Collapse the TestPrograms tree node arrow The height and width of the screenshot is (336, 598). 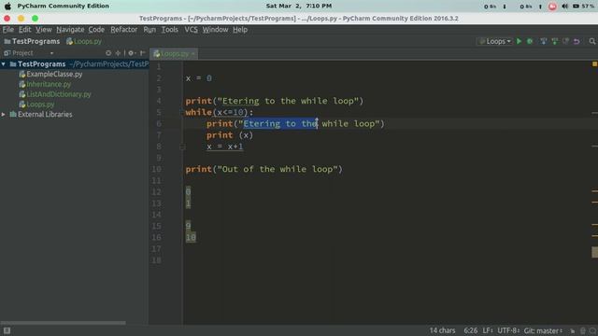coord(4,64)
